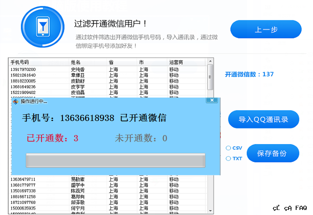Viewport: 313px width, 215px height.
Task: Close the 操作进行中 progress dialog
Action: coord(212,101)
